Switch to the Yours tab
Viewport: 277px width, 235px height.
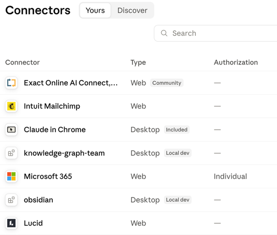pyautogui.click(x=95, y=10)
